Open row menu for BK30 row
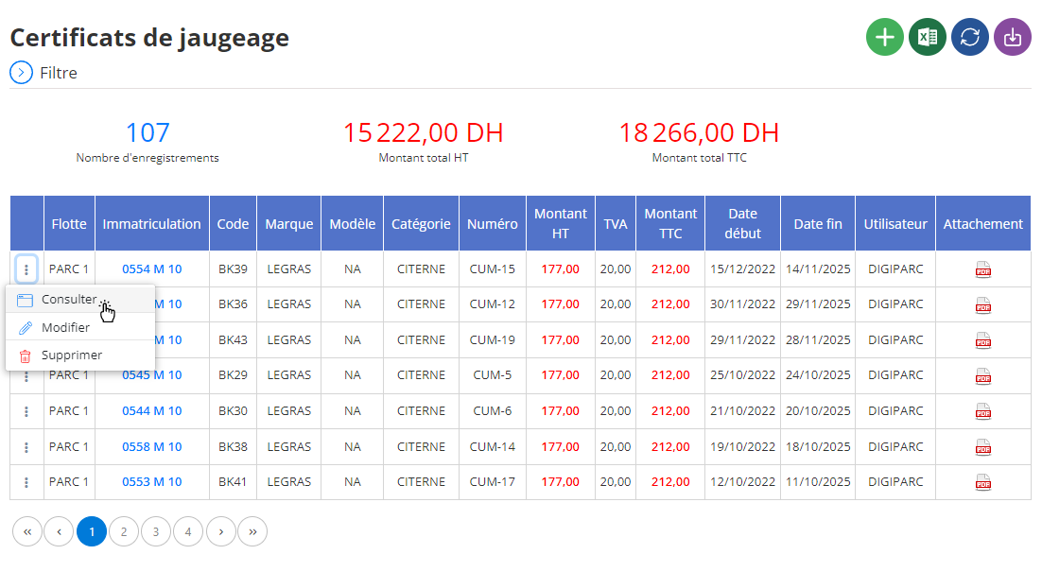 click(26, 411)
